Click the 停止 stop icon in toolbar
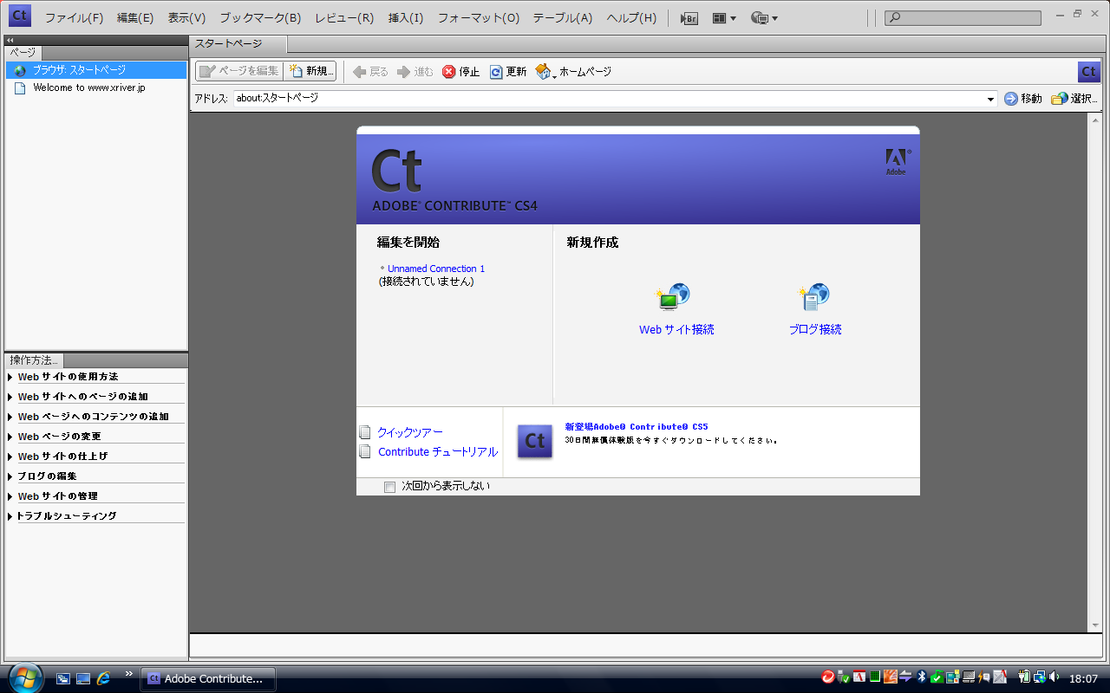Image resolution: width=1110 pixels, height=693 pixels. [449, 72]
